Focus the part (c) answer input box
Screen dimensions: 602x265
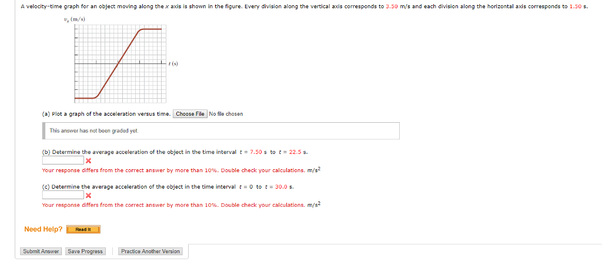point(63,195)
